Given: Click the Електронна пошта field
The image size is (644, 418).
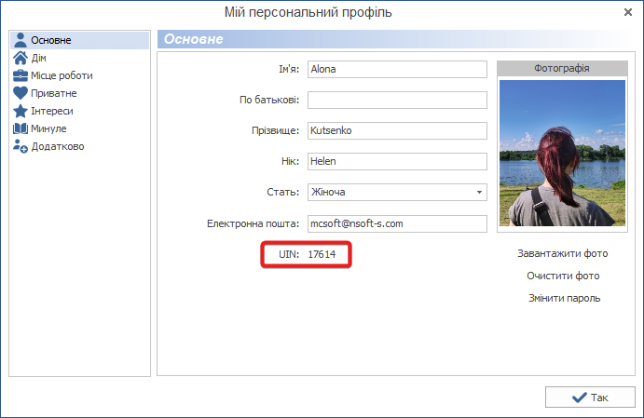Looking at the screenshot, I should point(397,224).
